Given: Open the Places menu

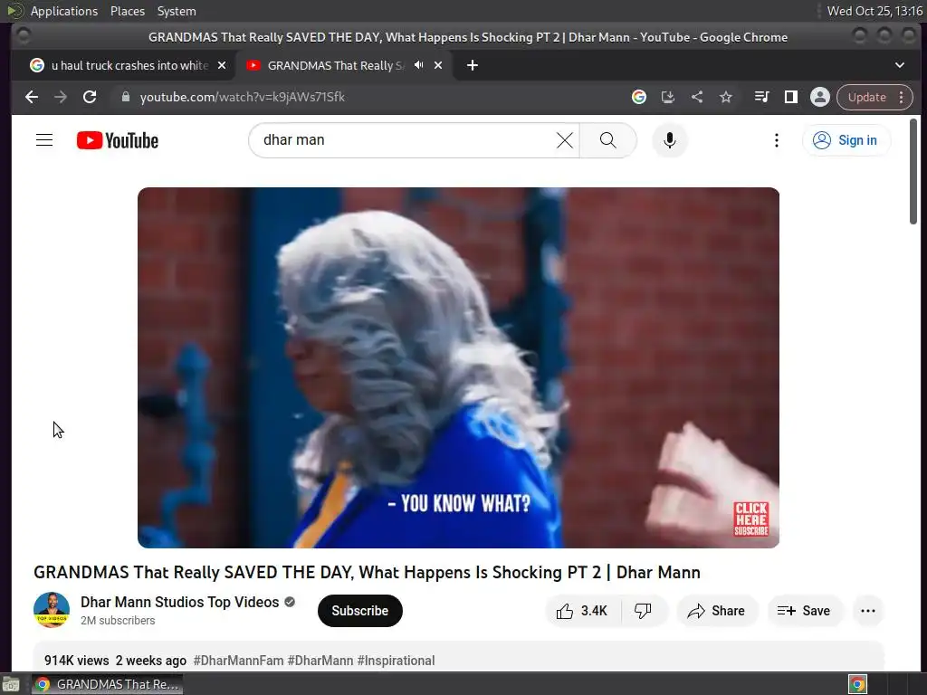Looking at the screenshot, I should [127, 11].
